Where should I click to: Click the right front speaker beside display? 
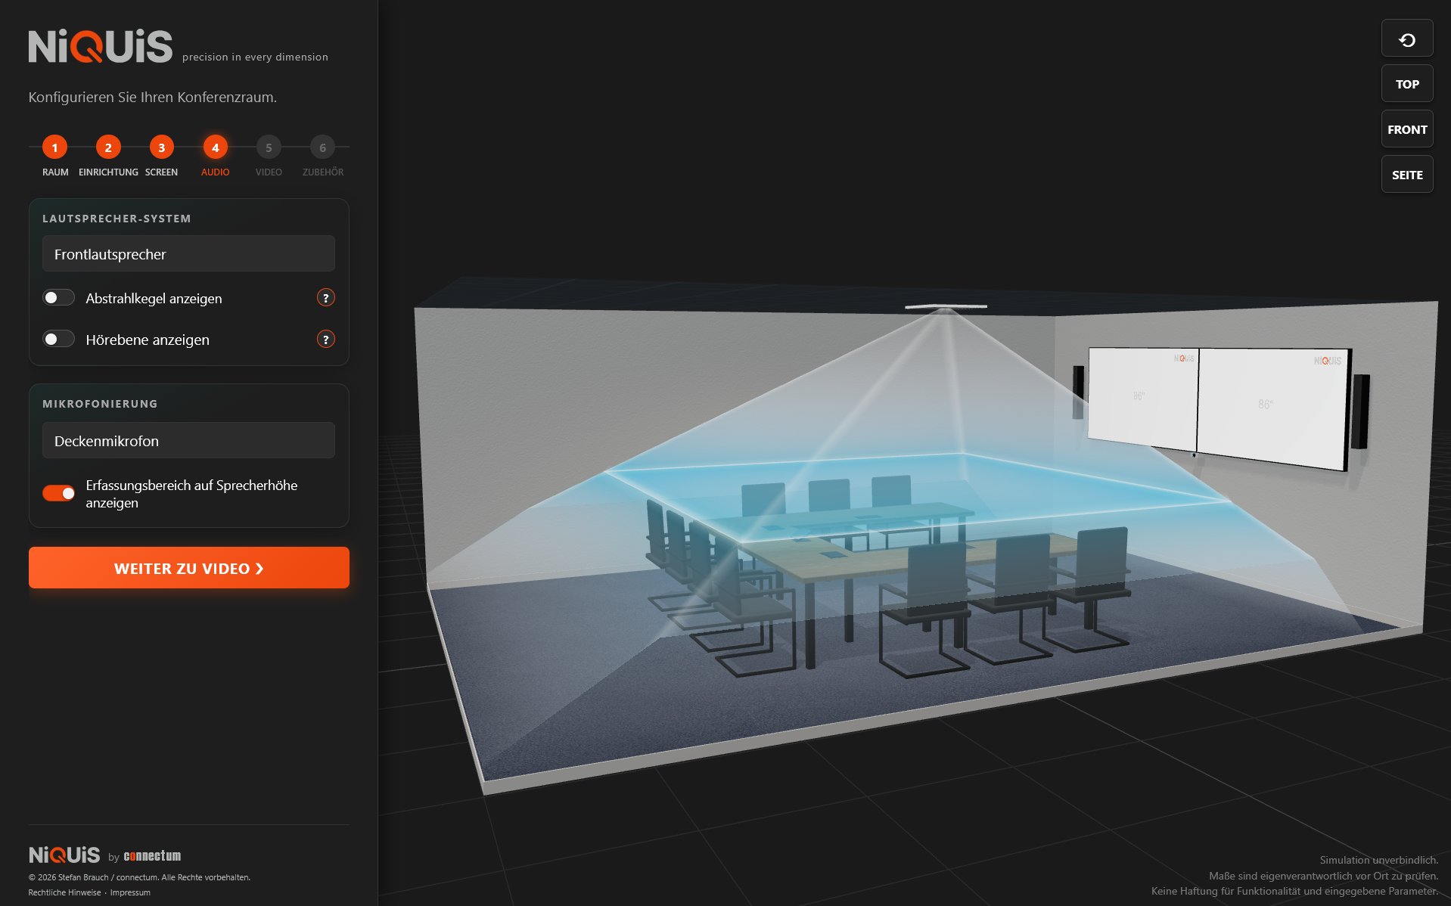tap(1360, 411)
